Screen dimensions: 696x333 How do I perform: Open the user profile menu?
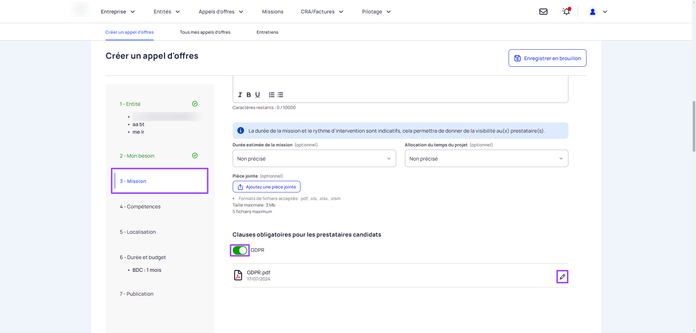(597, 12)
